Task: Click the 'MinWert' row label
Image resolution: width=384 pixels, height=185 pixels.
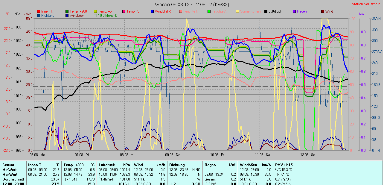Action: pos(10,169)
